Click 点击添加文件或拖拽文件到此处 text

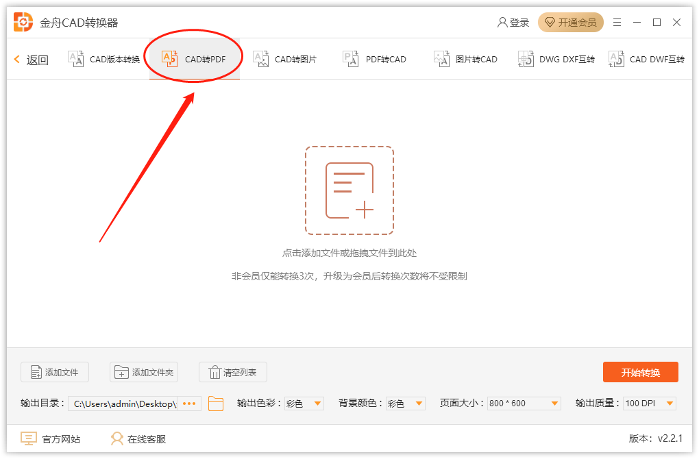349,253
